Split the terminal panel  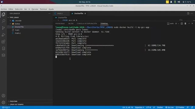(182, 24)
